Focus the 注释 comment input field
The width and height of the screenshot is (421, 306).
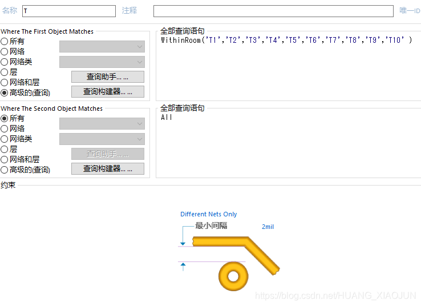click(273, 11)
